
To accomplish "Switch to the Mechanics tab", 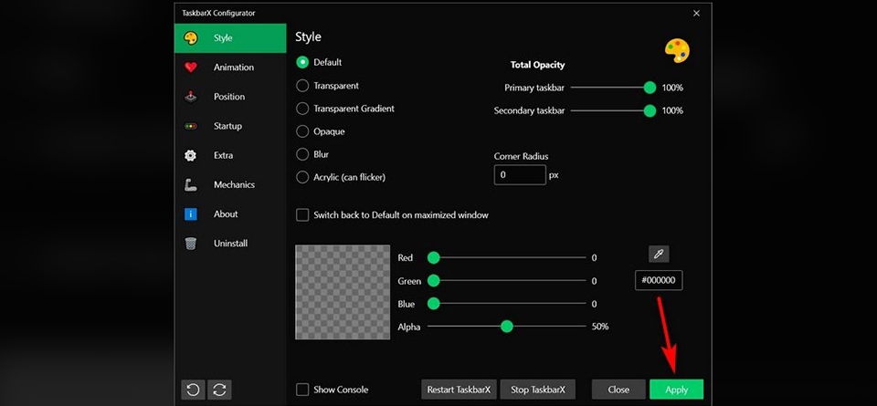I will click(x=230, y=185).
